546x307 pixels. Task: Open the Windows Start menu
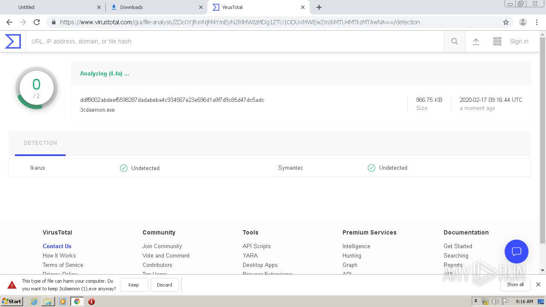click(12, 301)
